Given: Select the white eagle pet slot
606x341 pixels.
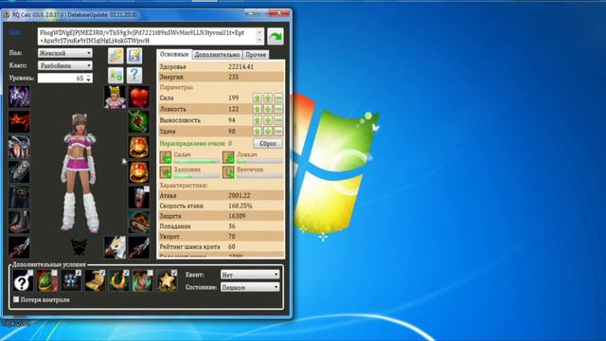Looking at the screenshot, I should [115, 247].
